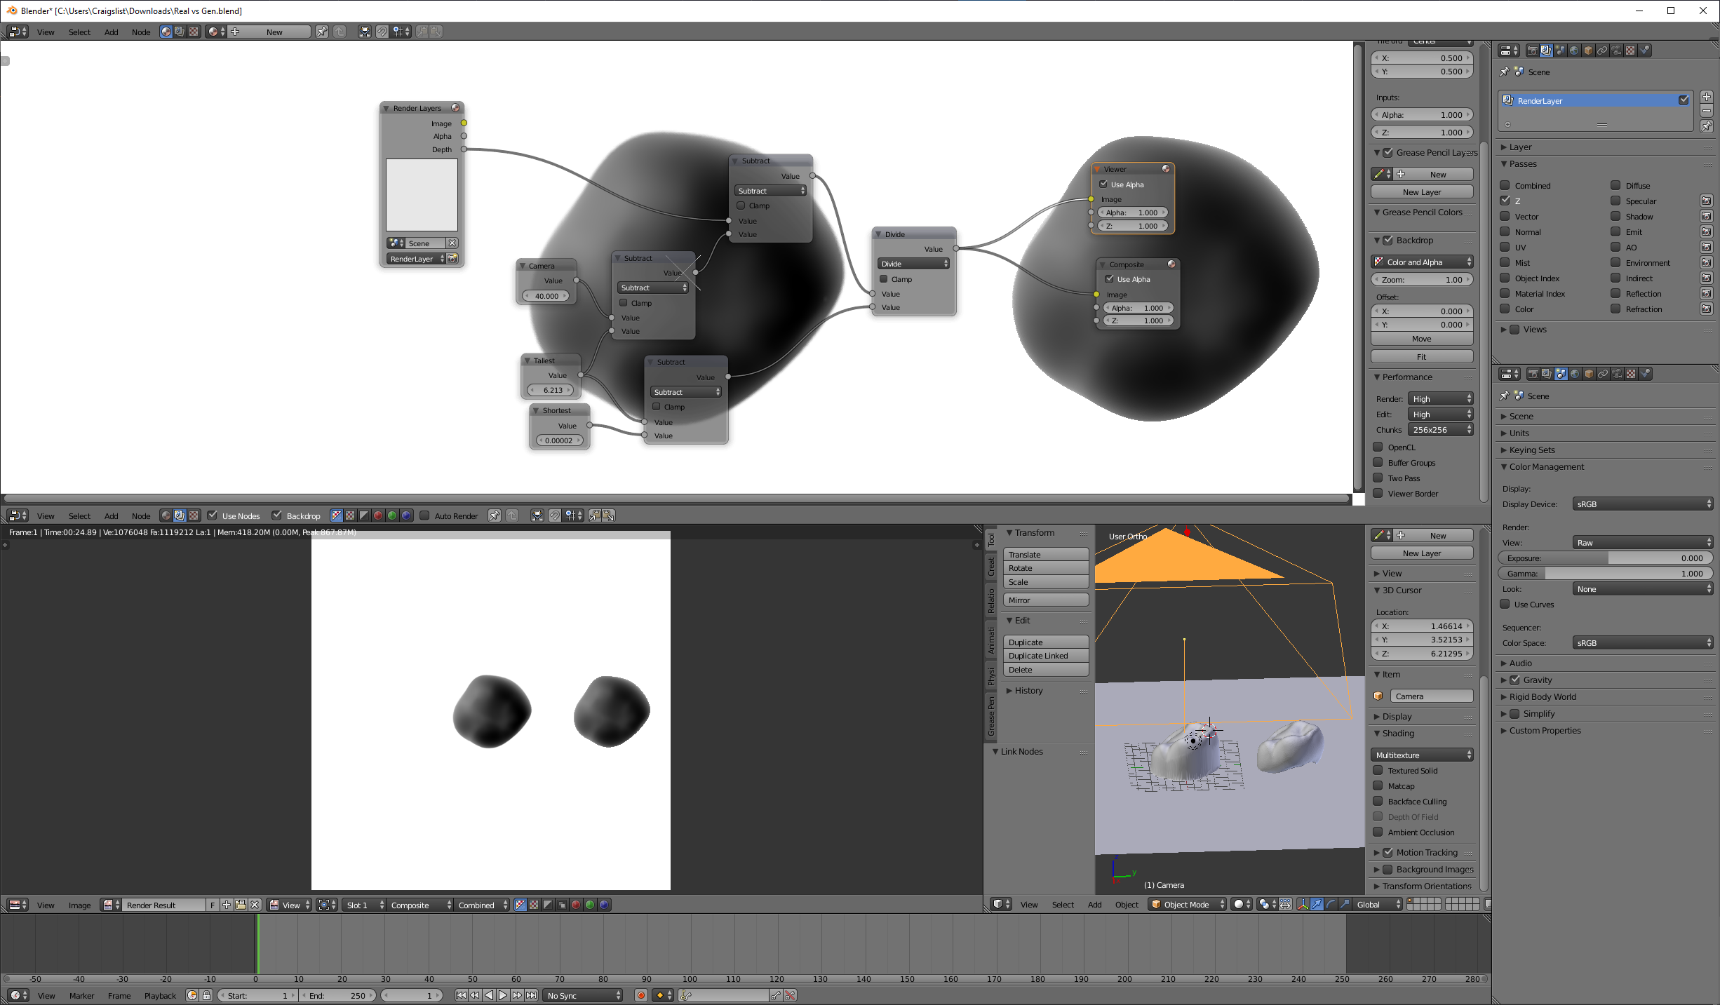Add a new render layer with plus button

pyautogui.click(x=1707, y=97)
